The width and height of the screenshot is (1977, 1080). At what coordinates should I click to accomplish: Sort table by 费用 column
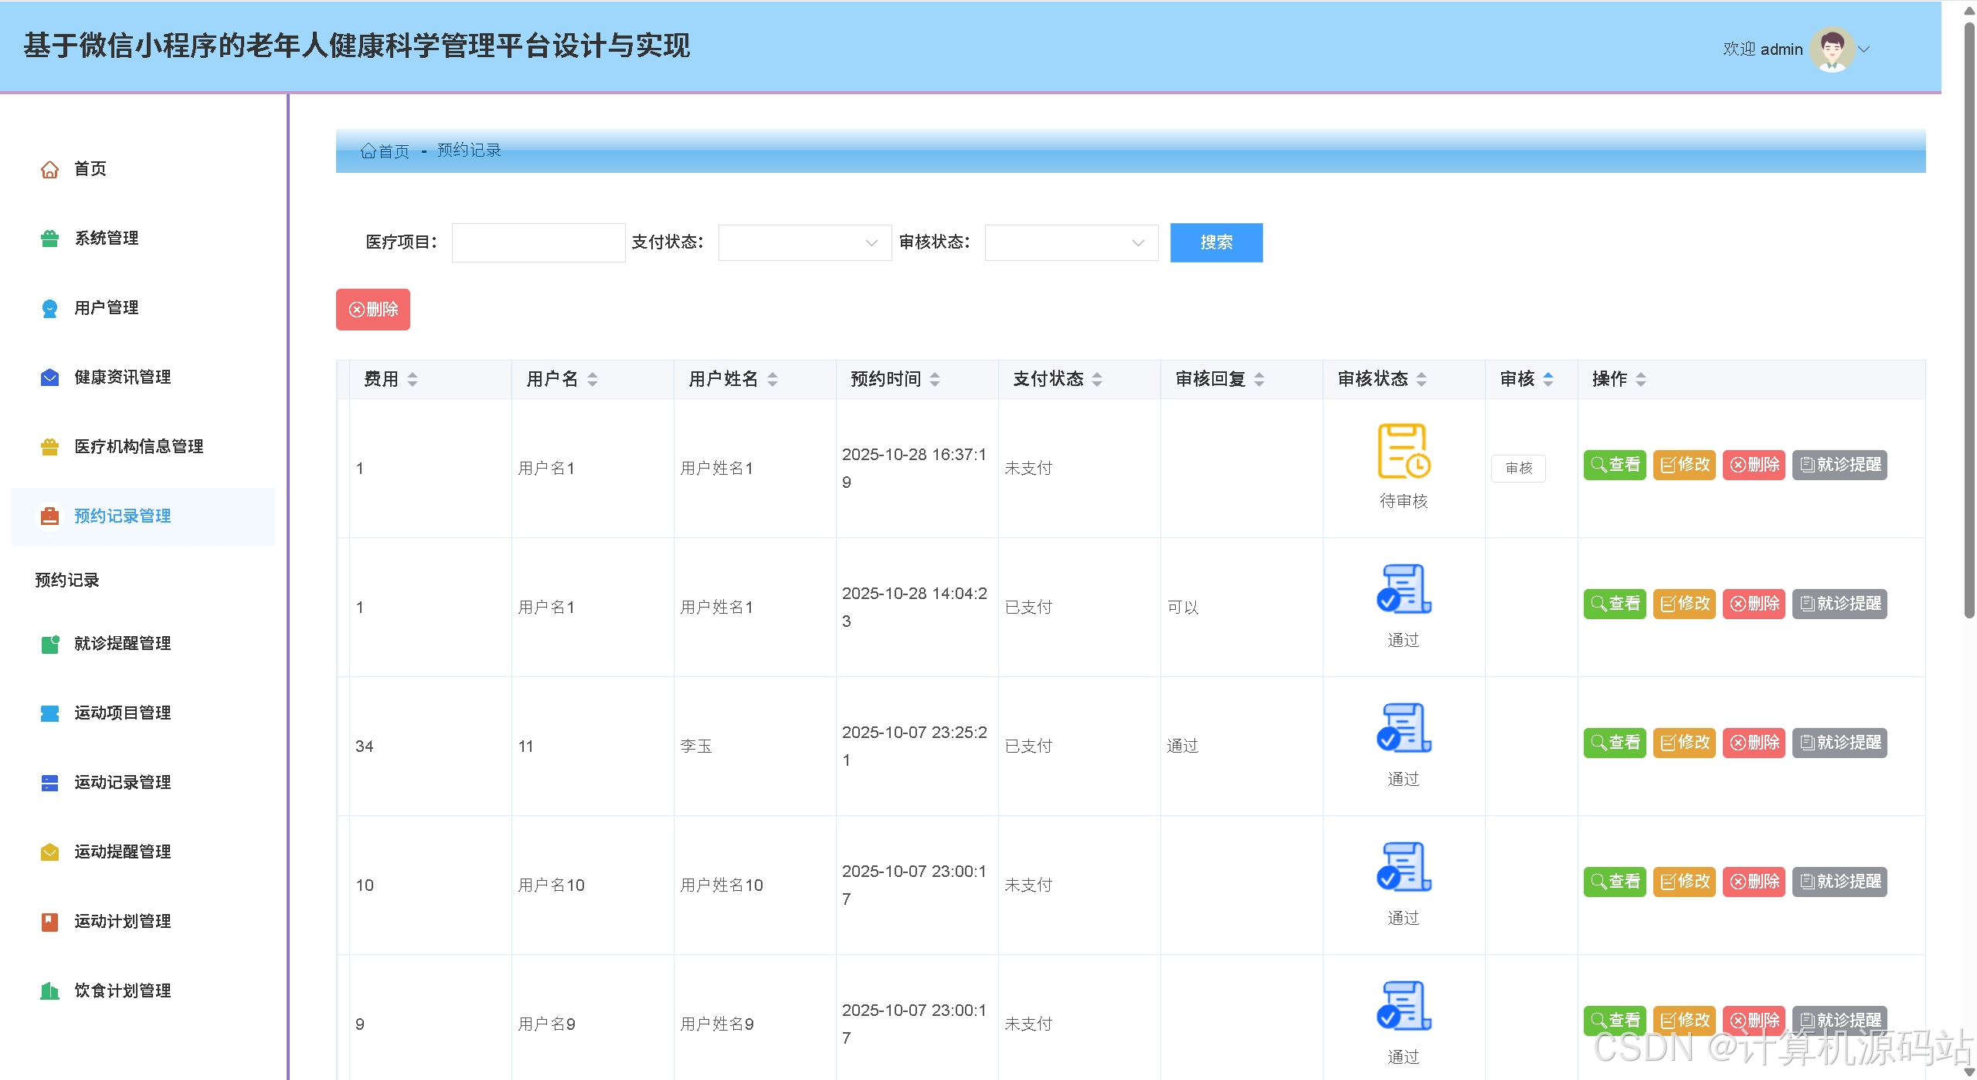413,379
